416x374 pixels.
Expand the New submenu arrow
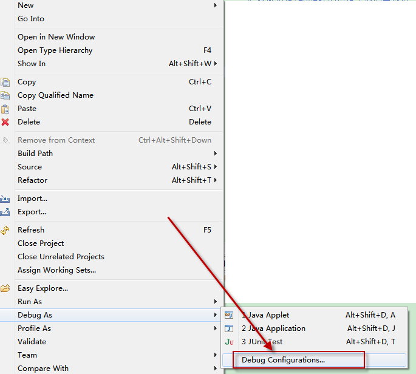coord(216,5)
